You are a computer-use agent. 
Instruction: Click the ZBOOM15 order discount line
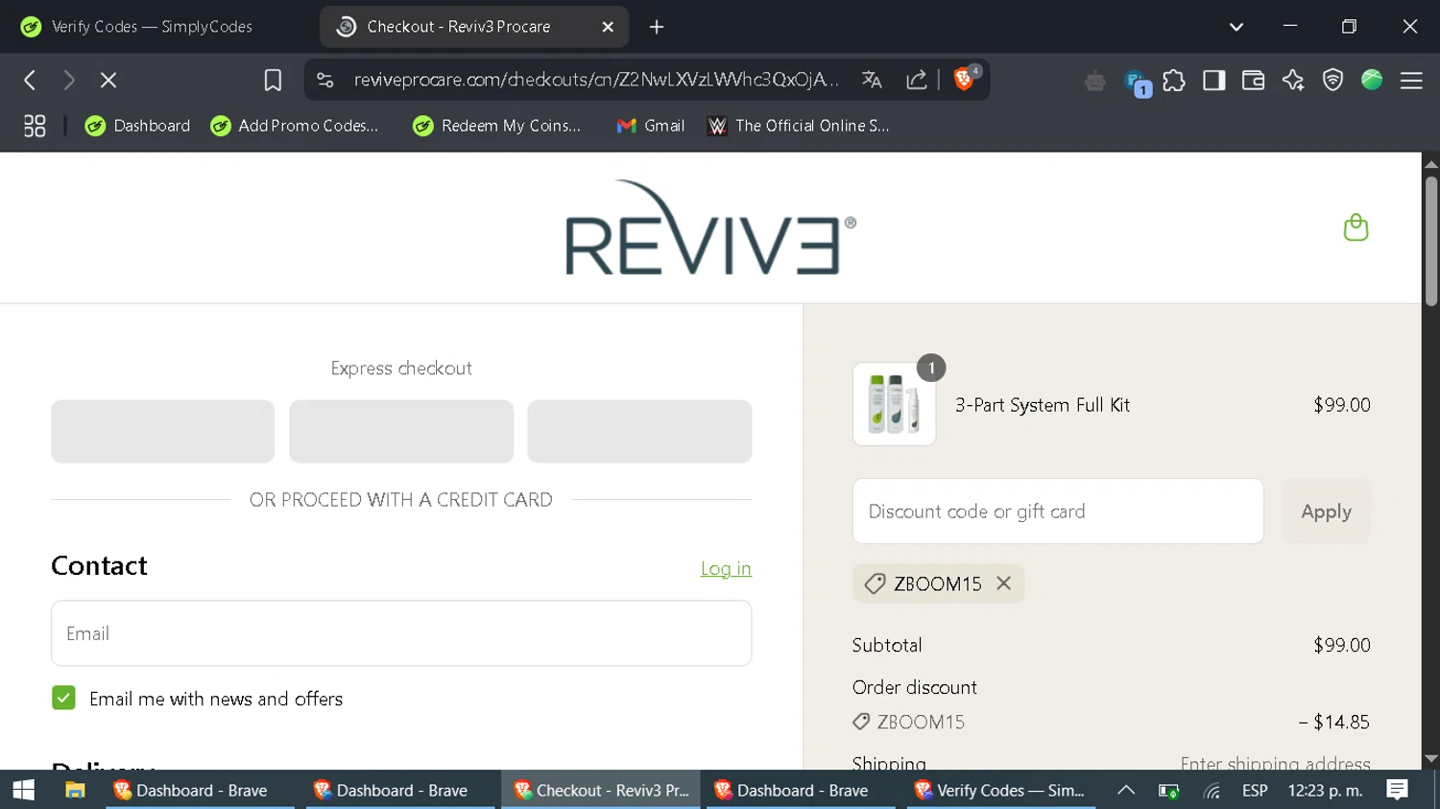point(1111,722)
